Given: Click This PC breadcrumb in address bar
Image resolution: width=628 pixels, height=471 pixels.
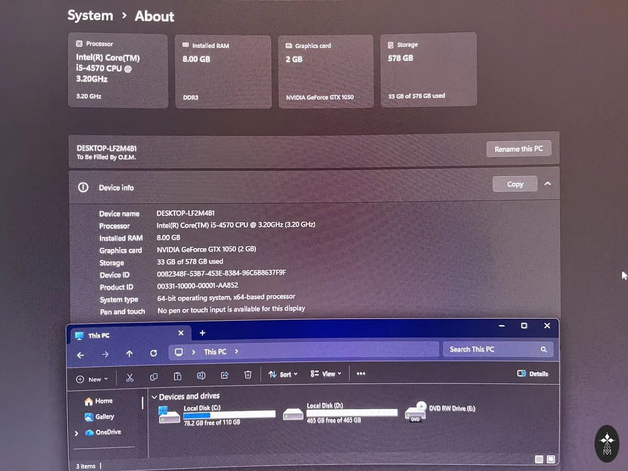Looking at the screenshot, I should click(215, 352).
